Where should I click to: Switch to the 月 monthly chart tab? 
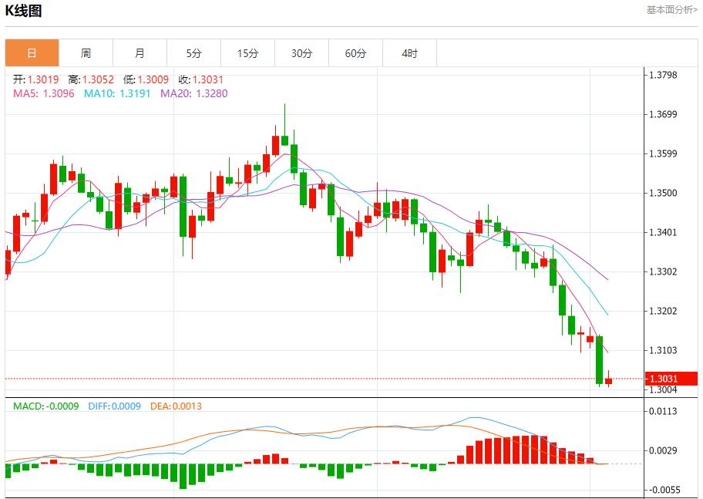140,52
